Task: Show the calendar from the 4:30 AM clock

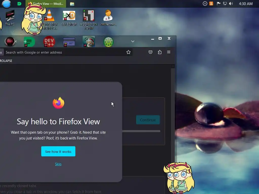Action: pyautogui.click(x=246, y=4)
